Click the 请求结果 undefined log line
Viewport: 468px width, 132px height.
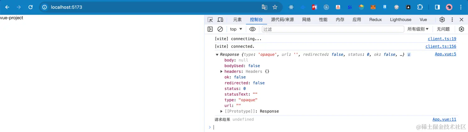(234, 119)
